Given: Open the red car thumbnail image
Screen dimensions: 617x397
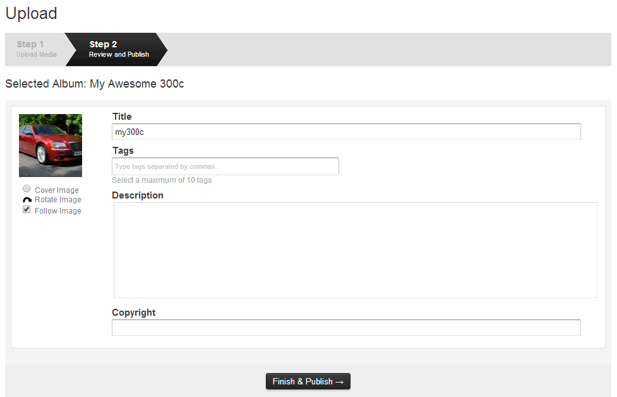Looking at the screenshot, I should point(51,146).
